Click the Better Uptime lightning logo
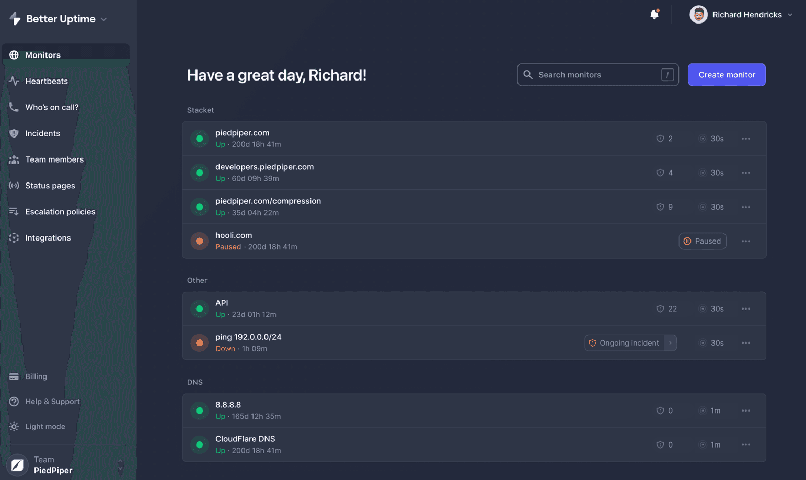806x480 pixels. [x=15, y=19]
